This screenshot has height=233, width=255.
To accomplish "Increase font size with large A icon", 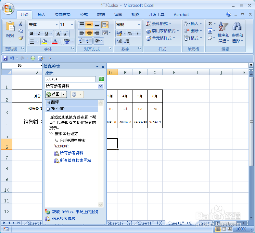I will pos(58,34).
